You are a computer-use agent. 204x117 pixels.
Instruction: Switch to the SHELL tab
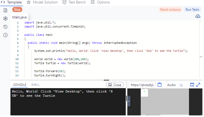point(35,85)
